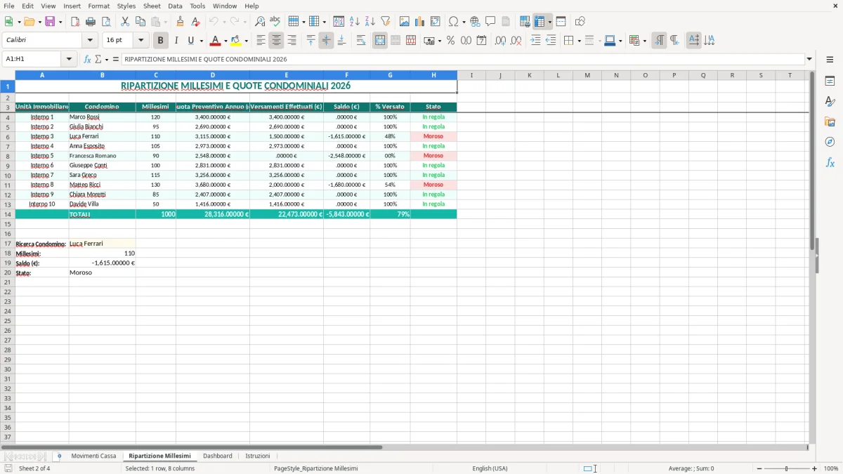The height and width of the screenshot is (474, 843).
Task: Open the Sheet menu
Action: pos(152,6)
